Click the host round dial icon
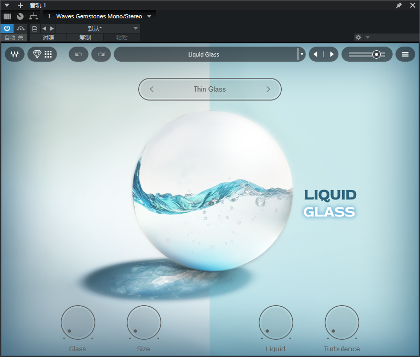This screenshot has width=420, height=357. 20,16
